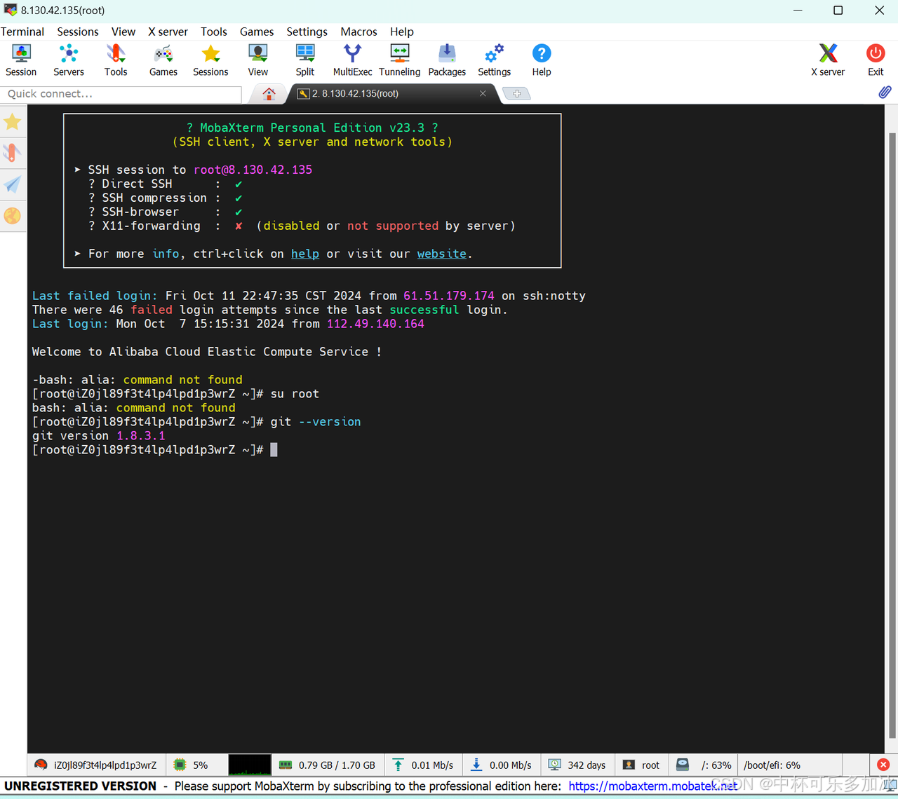The height and width of the screenshot is (799, 898).
Task: Start the X server toolbar icon
Action: [828, 60]
